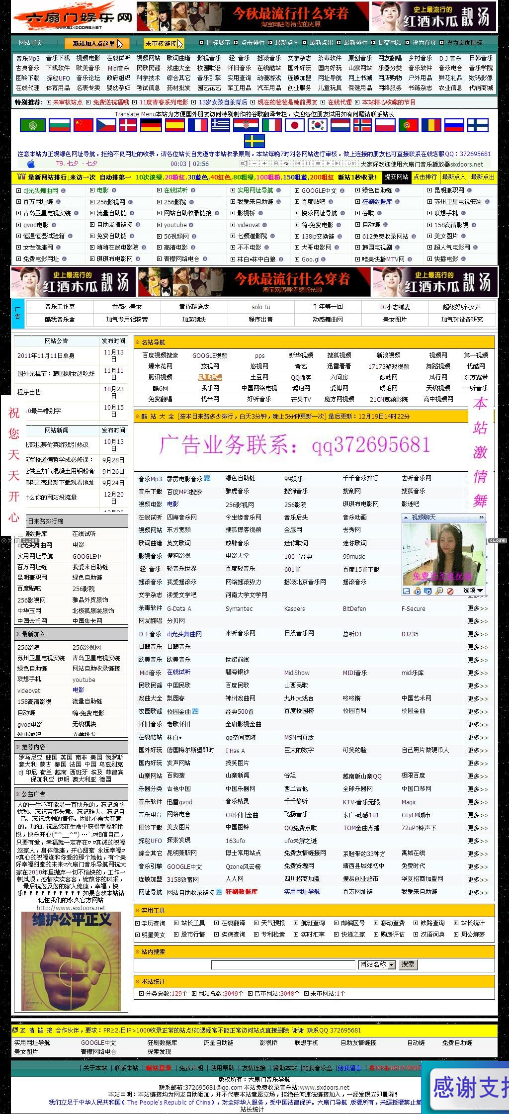The width and height of the screenshot is (509, 1114).
Task: Select the China flag translation icon
Action: pos(84,125)
